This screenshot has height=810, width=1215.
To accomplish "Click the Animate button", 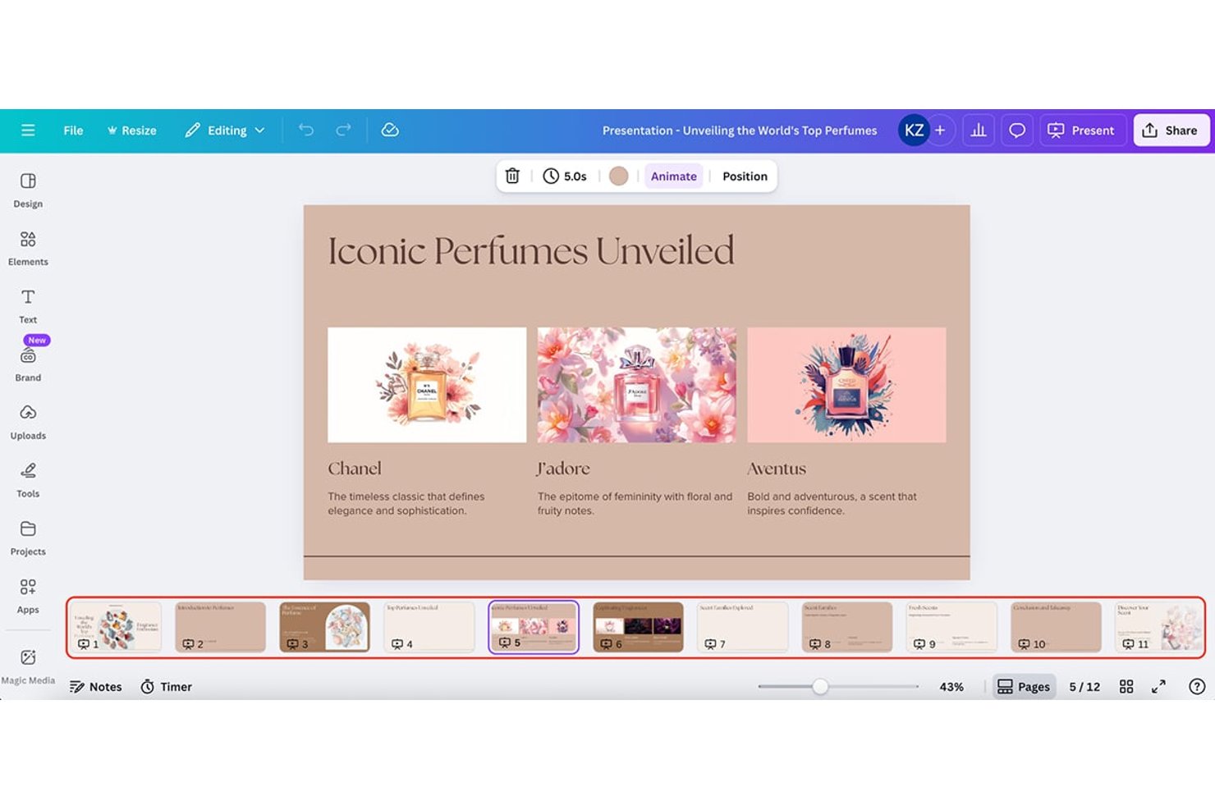I will [x=673, y=176].
